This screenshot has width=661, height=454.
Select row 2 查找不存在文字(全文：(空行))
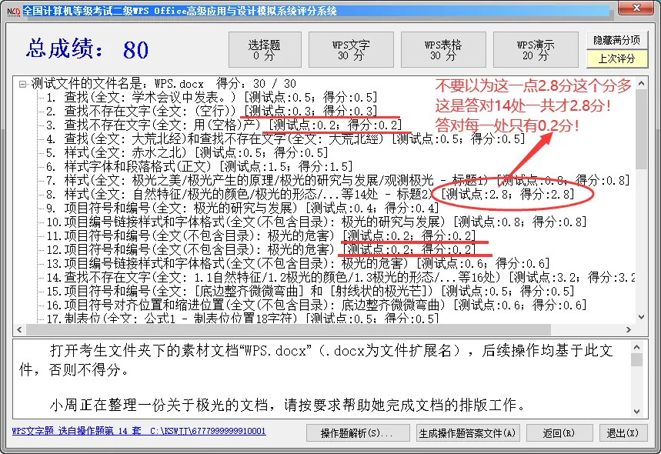tap(212, 112)
